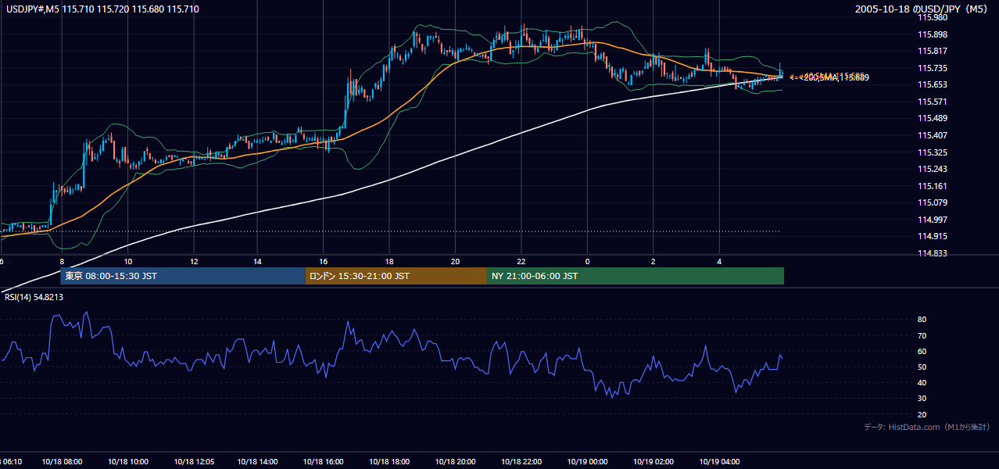Click the 115.407 price axis label

click(x=933, y=135)
